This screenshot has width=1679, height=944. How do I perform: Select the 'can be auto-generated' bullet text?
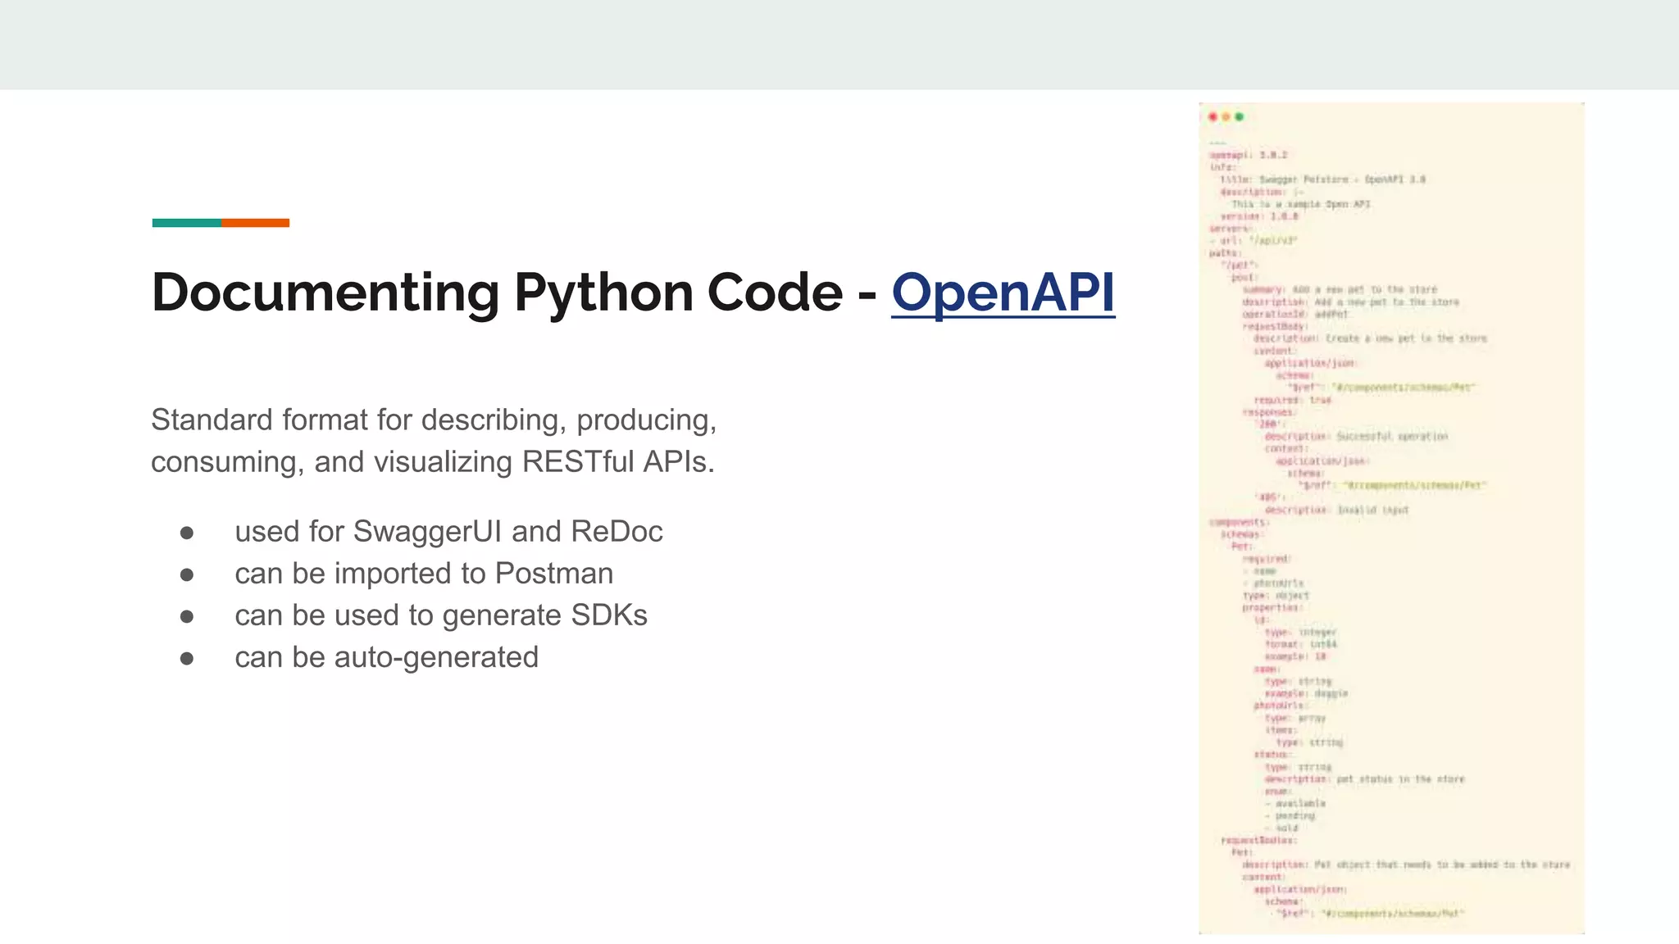386,657
